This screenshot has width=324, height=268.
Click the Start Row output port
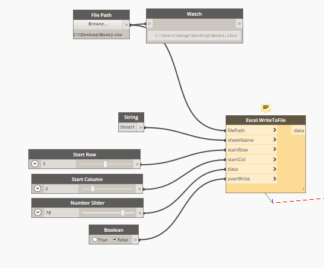136,164
